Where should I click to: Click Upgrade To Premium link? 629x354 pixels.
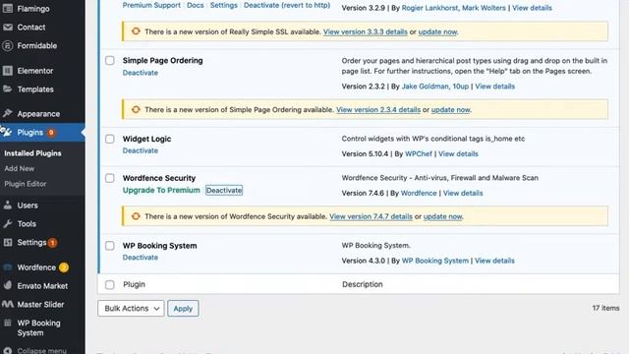point(161,190)
